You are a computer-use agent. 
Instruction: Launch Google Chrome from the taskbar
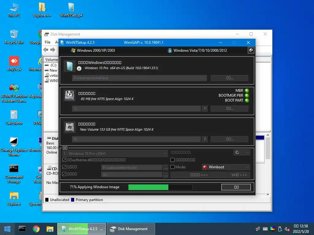(x=36, y=229)
